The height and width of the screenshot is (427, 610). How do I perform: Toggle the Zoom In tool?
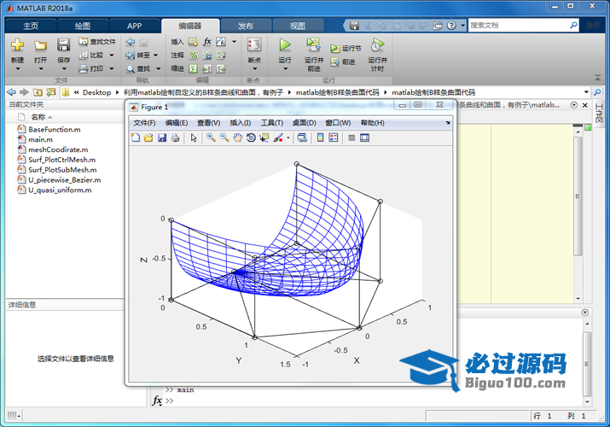tap(212, 137)
